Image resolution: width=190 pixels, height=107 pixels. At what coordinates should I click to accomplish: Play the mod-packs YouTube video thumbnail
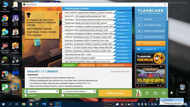point(151,76)
